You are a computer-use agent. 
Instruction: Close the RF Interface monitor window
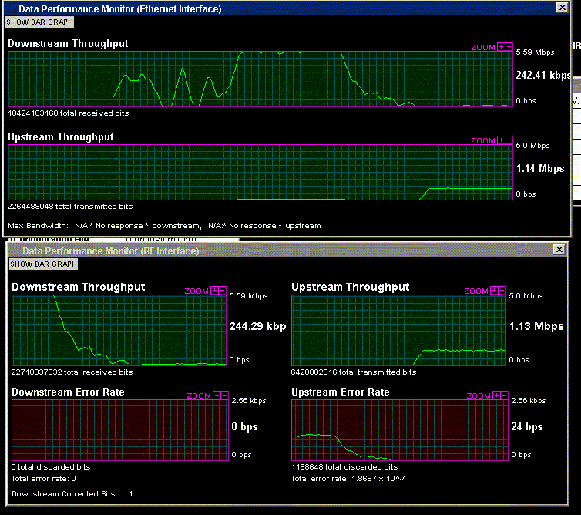[x=559, y=250]
